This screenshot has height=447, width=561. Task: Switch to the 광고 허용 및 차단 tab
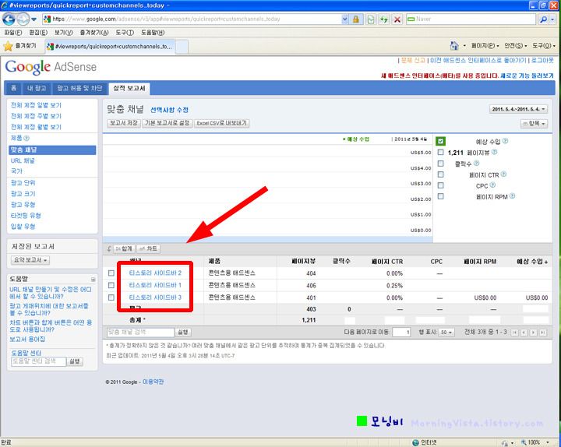point(79,88)
